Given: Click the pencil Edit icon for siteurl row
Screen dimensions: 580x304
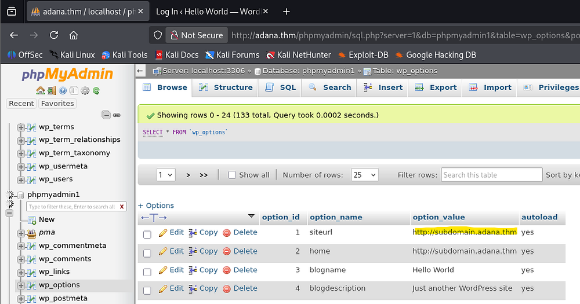Looking at the screenshot, I should (163, 232).
